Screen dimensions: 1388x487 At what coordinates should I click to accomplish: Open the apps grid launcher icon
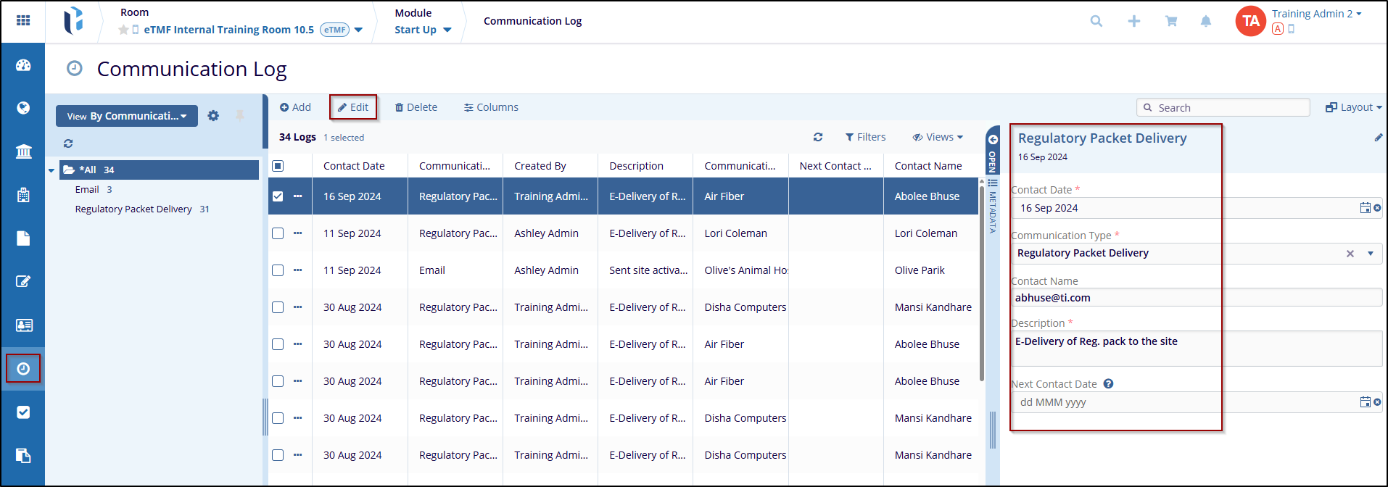click(x=23, y=20)
